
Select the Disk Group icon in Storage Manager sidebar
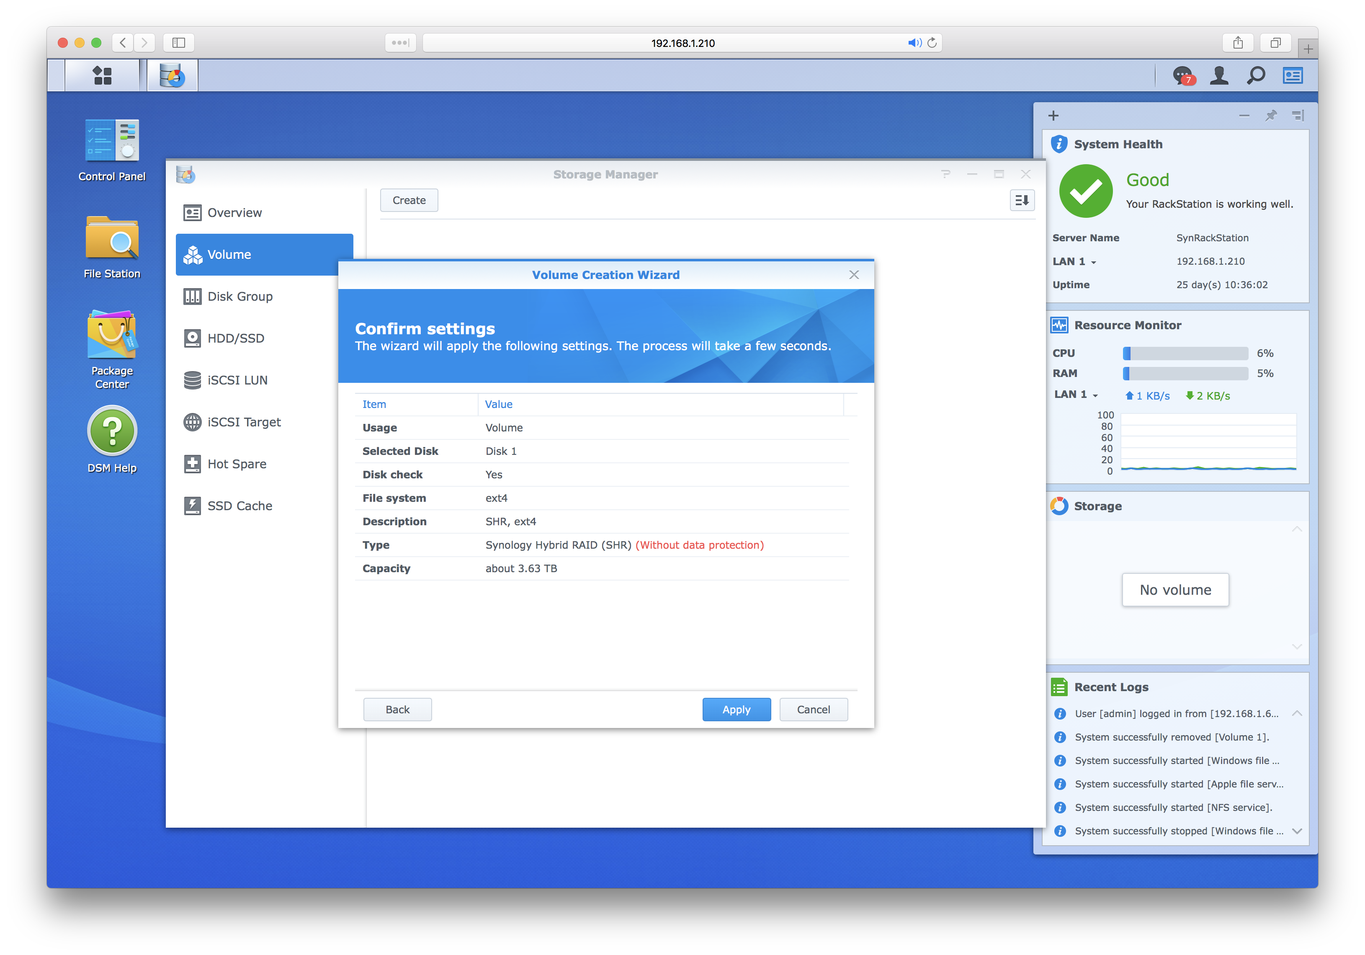(x=193, y=296)
